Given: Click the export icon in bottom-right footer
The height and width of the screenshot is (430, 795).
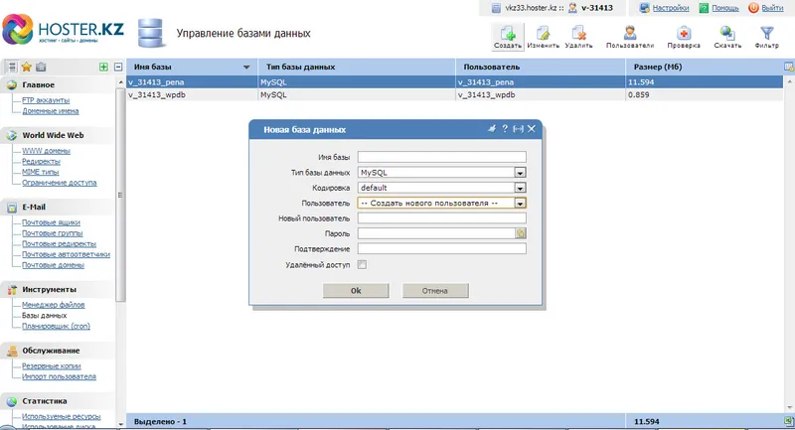Looking at the screenshot, I should click(789, 421).
